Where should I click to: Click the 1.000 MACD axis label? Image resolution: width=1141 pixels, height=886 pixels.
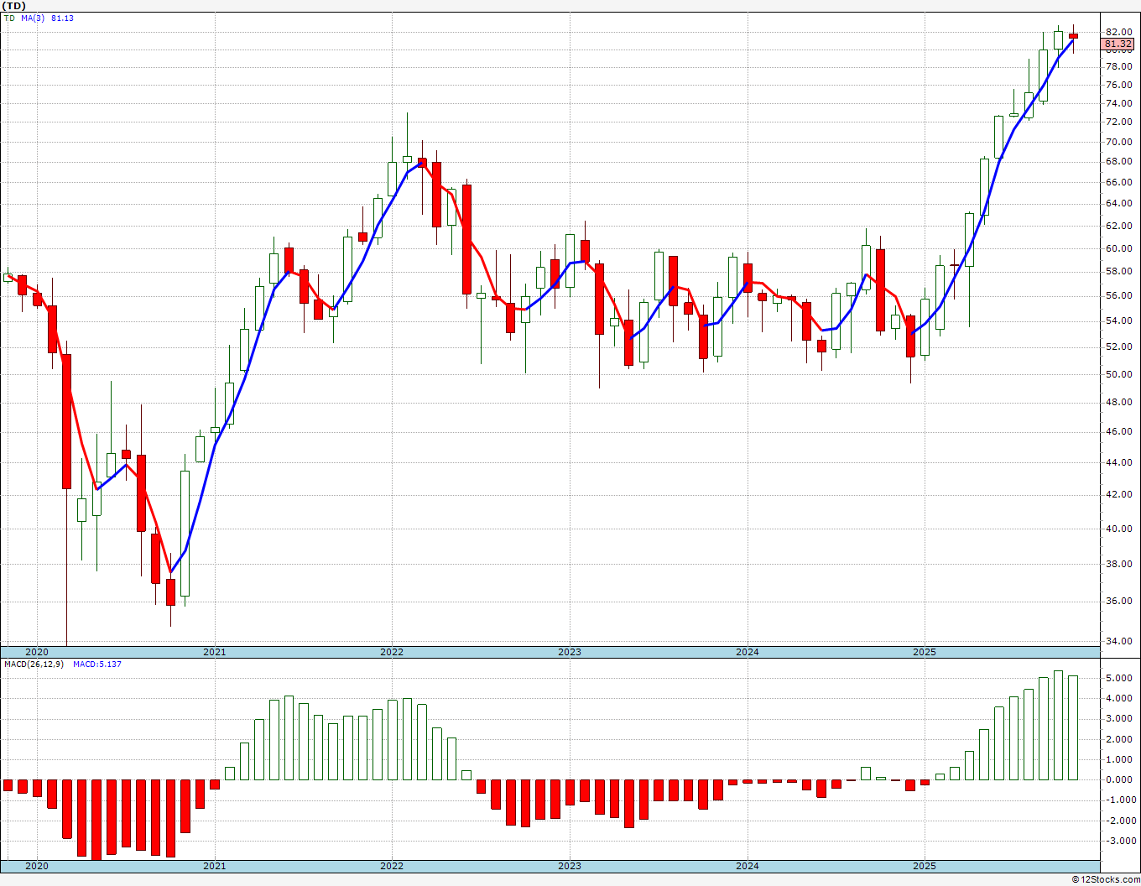[1120, 759]
